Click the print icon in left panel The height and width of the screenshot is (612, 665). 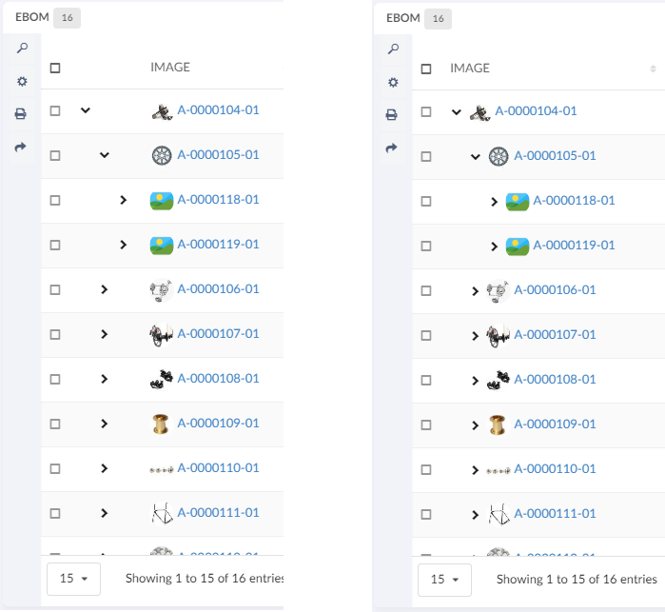coord(21,114)
